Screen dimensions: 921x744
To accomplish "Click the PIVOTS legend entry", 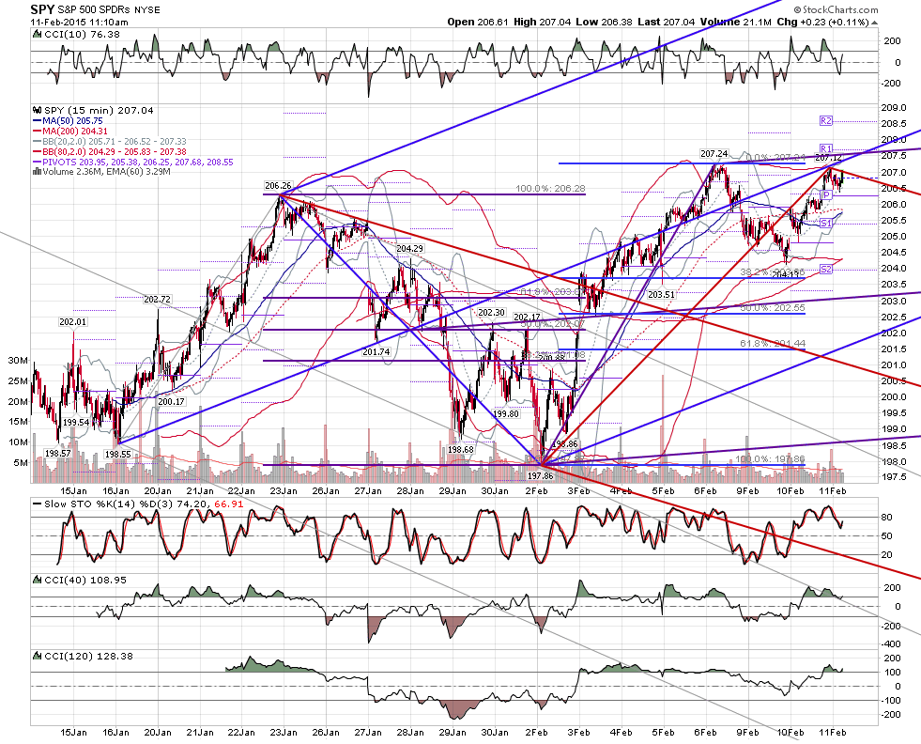I will pos(133,162).
